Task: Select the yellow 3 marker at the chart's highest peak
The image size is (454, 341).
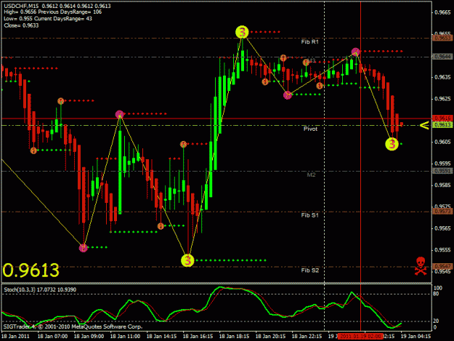Action: pyautogui.click(x=242, y=32)
